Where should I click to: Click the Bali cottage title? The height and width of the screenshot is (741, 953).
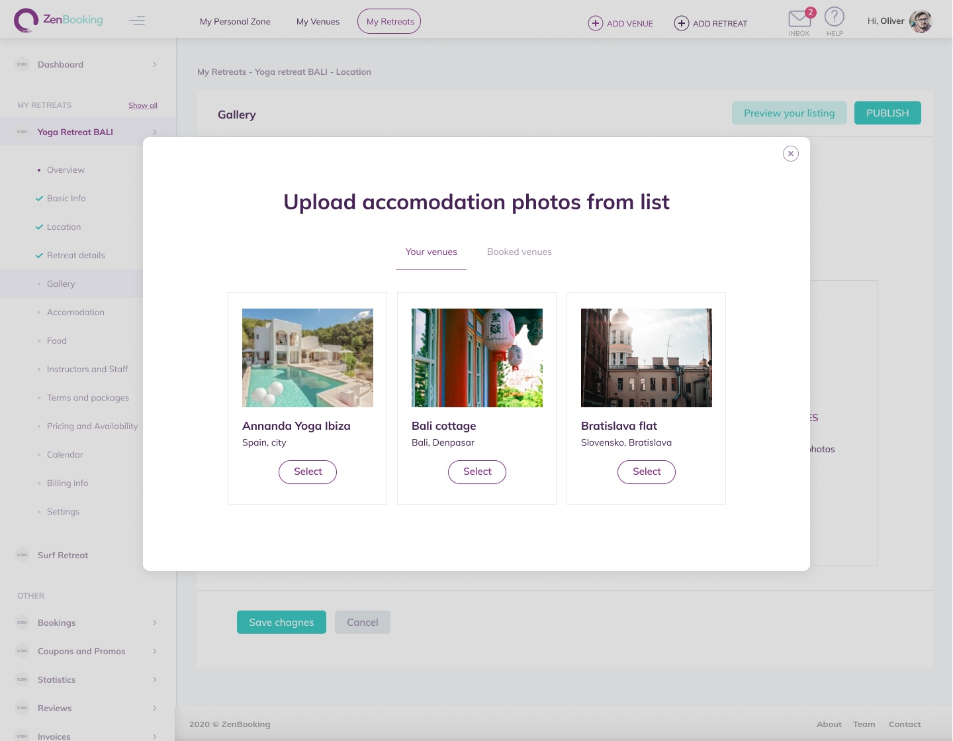click(x=444, y=426)
